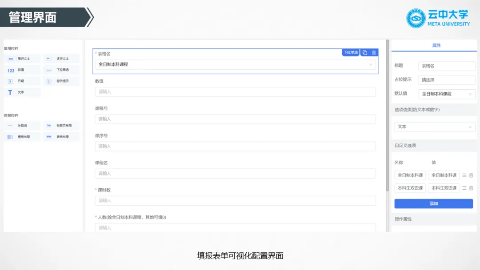Click the 操作属性 section label

click(403, 219)
